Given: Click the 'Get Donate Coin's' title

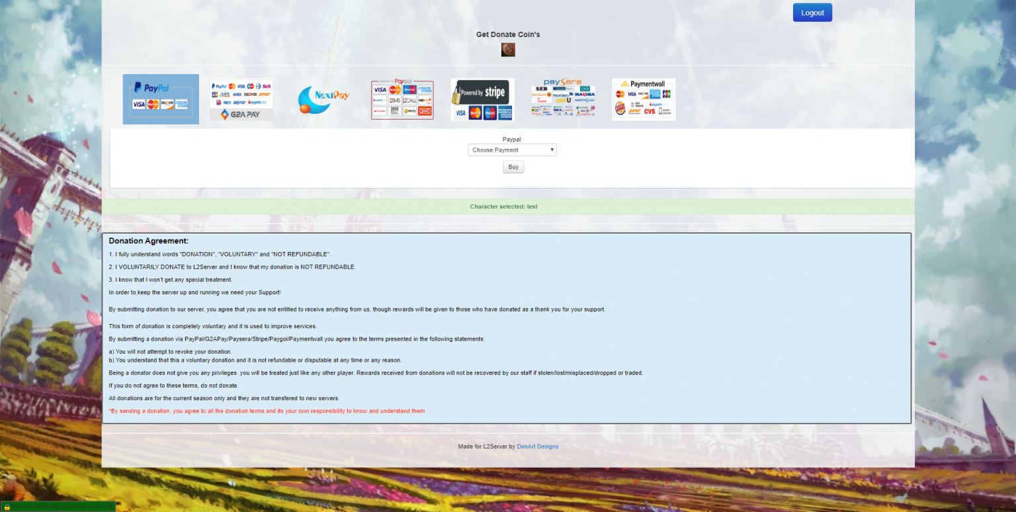Looking at the screenshot, I should tap(508, 34).
